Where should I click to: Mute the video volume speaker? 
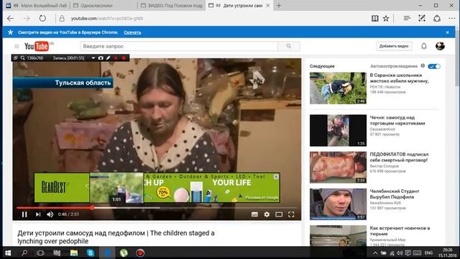[x=50, y=214]
